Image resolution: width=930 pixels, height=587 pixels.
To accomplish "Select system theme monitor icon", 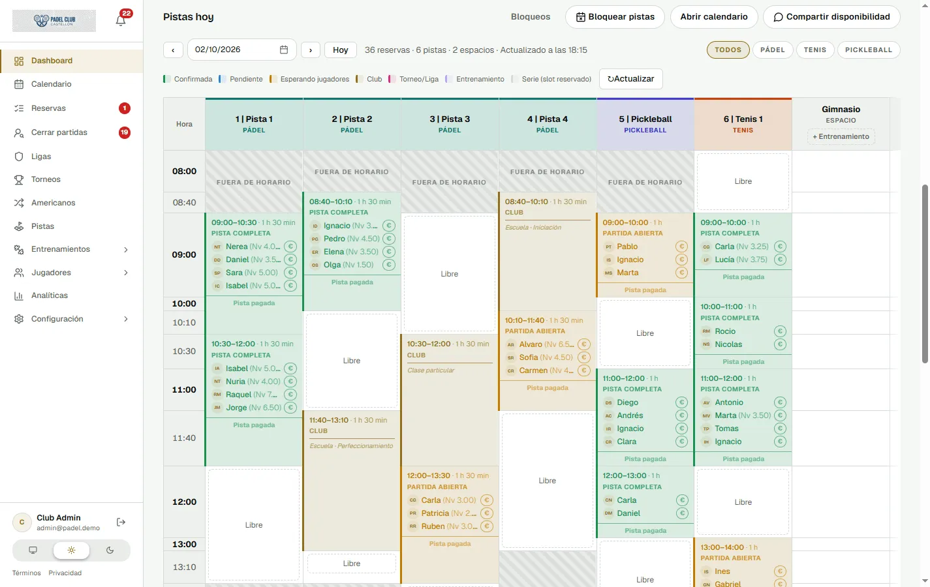I will pos(33,550).
